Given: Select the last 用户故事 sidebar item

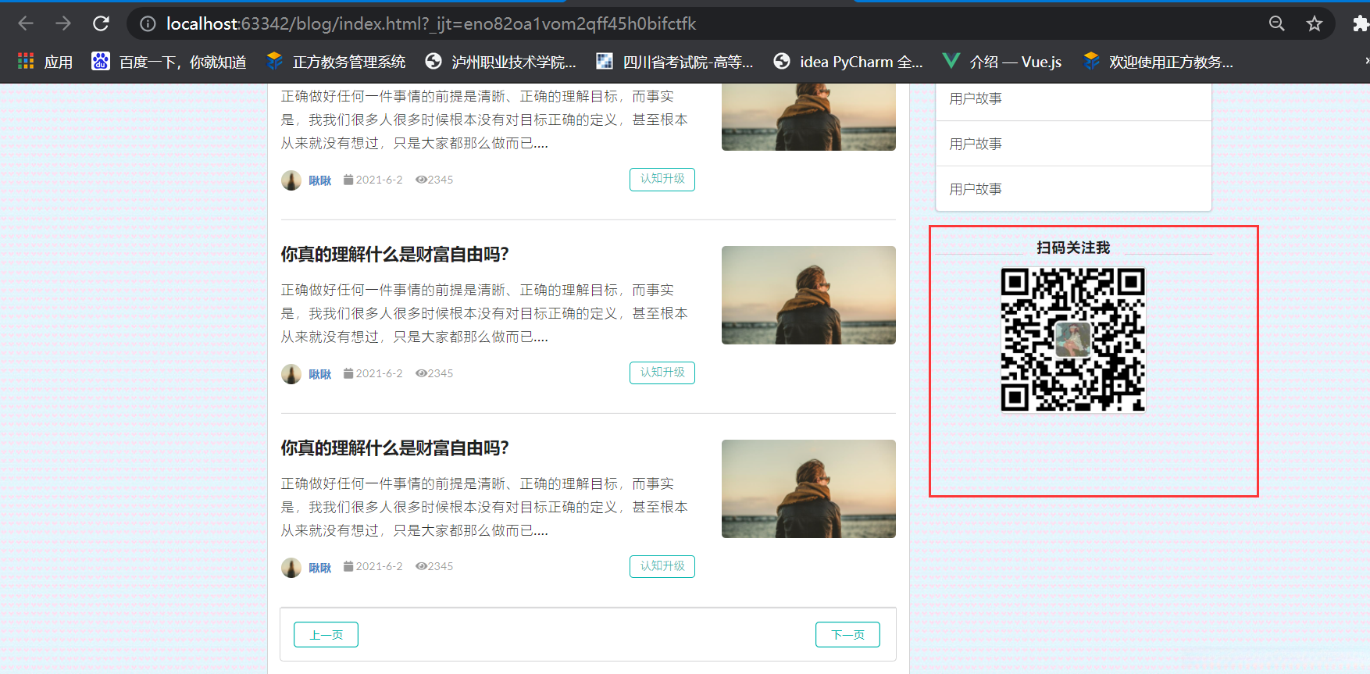Looking at the screenshot, I should click(x=1074, y=188).
